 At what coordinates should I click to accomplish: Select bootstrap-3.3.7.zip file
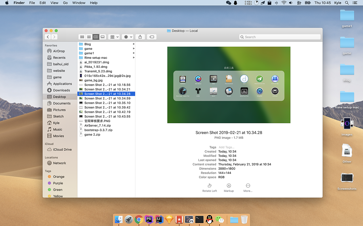point(106,130)
